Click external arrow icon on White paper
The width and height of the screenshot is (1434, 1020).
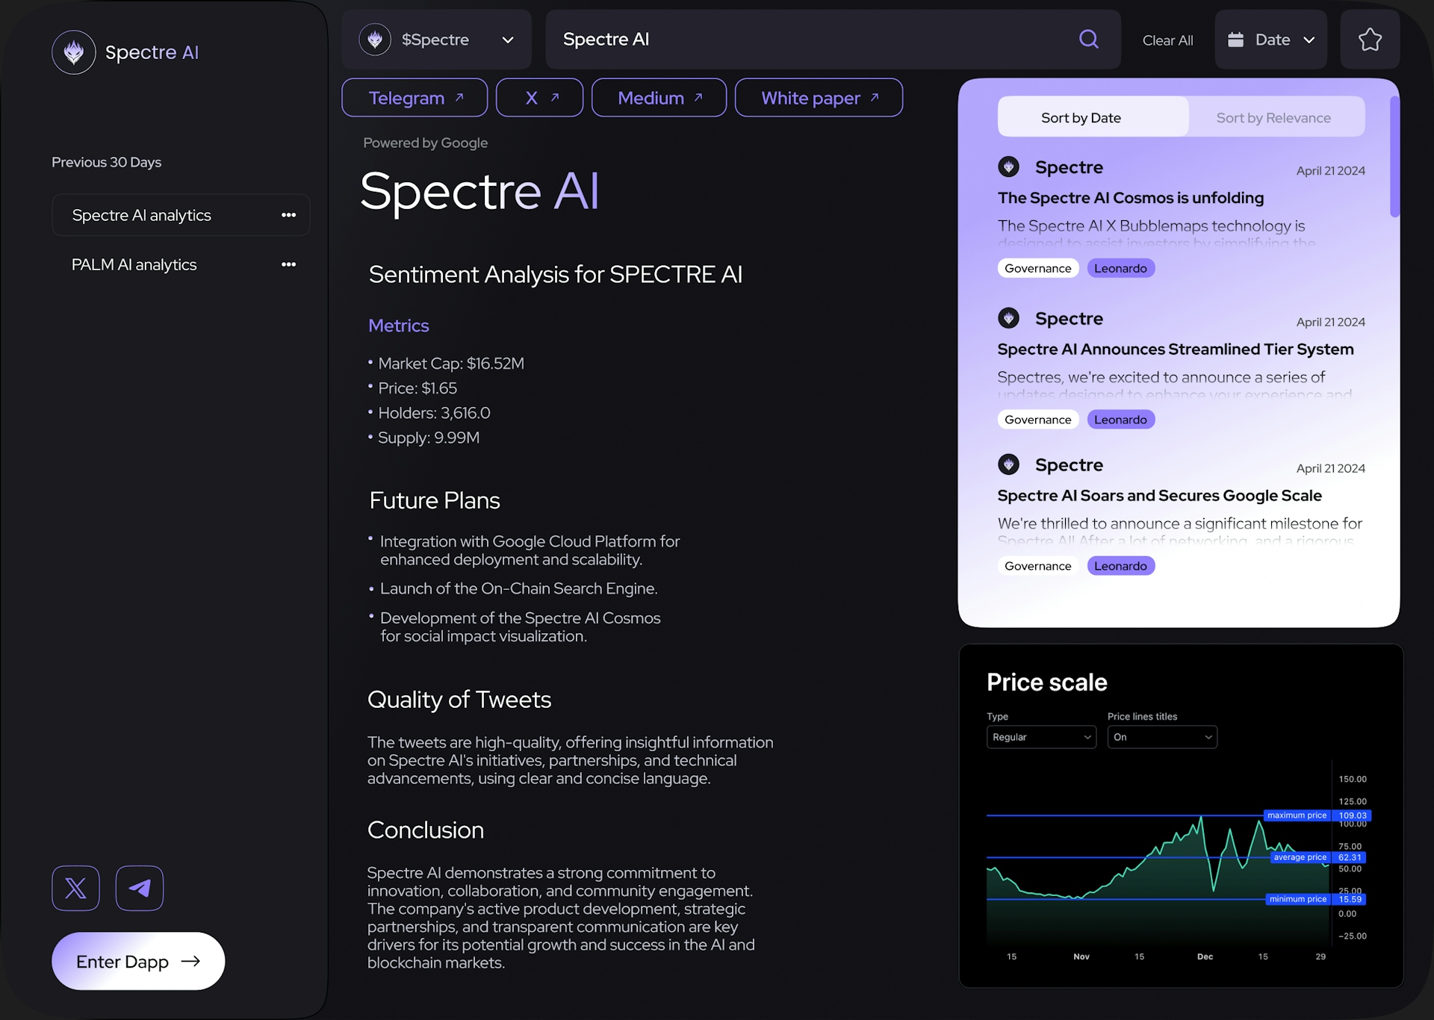pyautogui.click(x=875, y=97)
